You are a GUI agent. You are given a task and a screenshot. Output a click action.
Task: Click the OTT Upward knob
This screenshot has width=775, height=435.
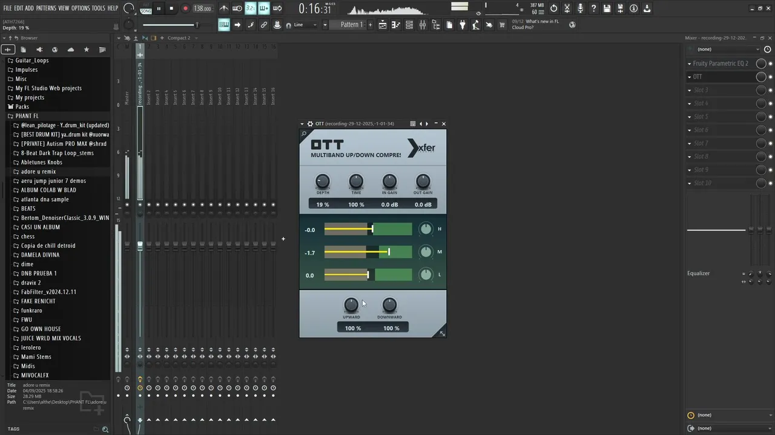click(x=351, y=305)
